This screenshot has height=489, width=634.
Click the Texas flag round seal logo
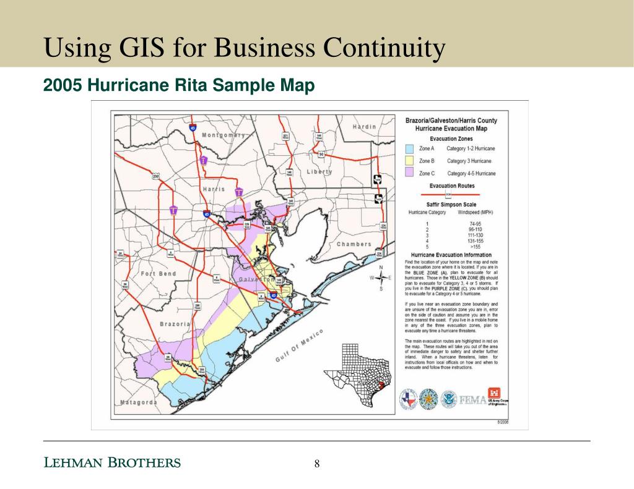409,399
